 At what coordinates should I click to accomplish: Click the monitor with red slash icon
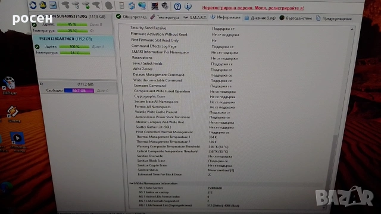click(x=155, y=6)
